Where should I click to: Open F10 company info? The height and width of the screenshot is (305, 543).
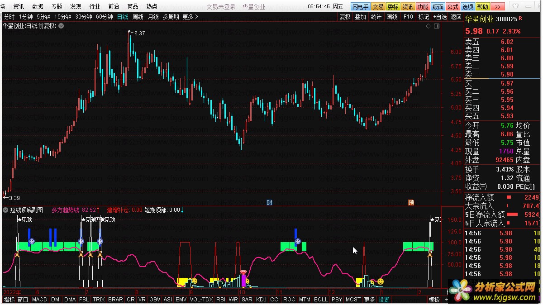(408, 17)
